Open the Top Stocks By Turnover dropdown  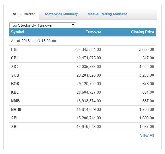tap(43, 25)
